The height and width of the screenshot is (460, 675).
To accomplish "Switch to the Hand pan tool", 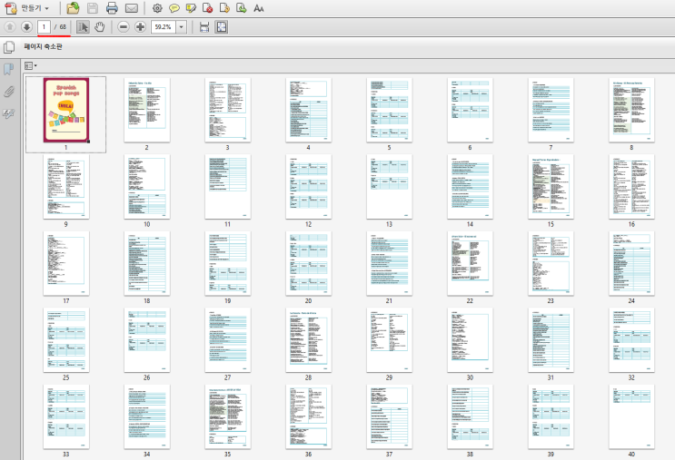I will tap(99, 26).
